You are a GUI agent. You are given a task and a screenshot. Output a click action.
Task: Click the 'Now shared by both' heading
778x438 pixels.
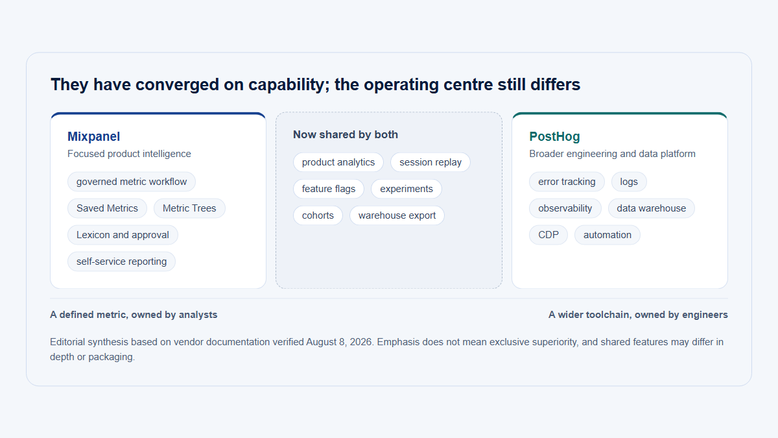[346, 135]
